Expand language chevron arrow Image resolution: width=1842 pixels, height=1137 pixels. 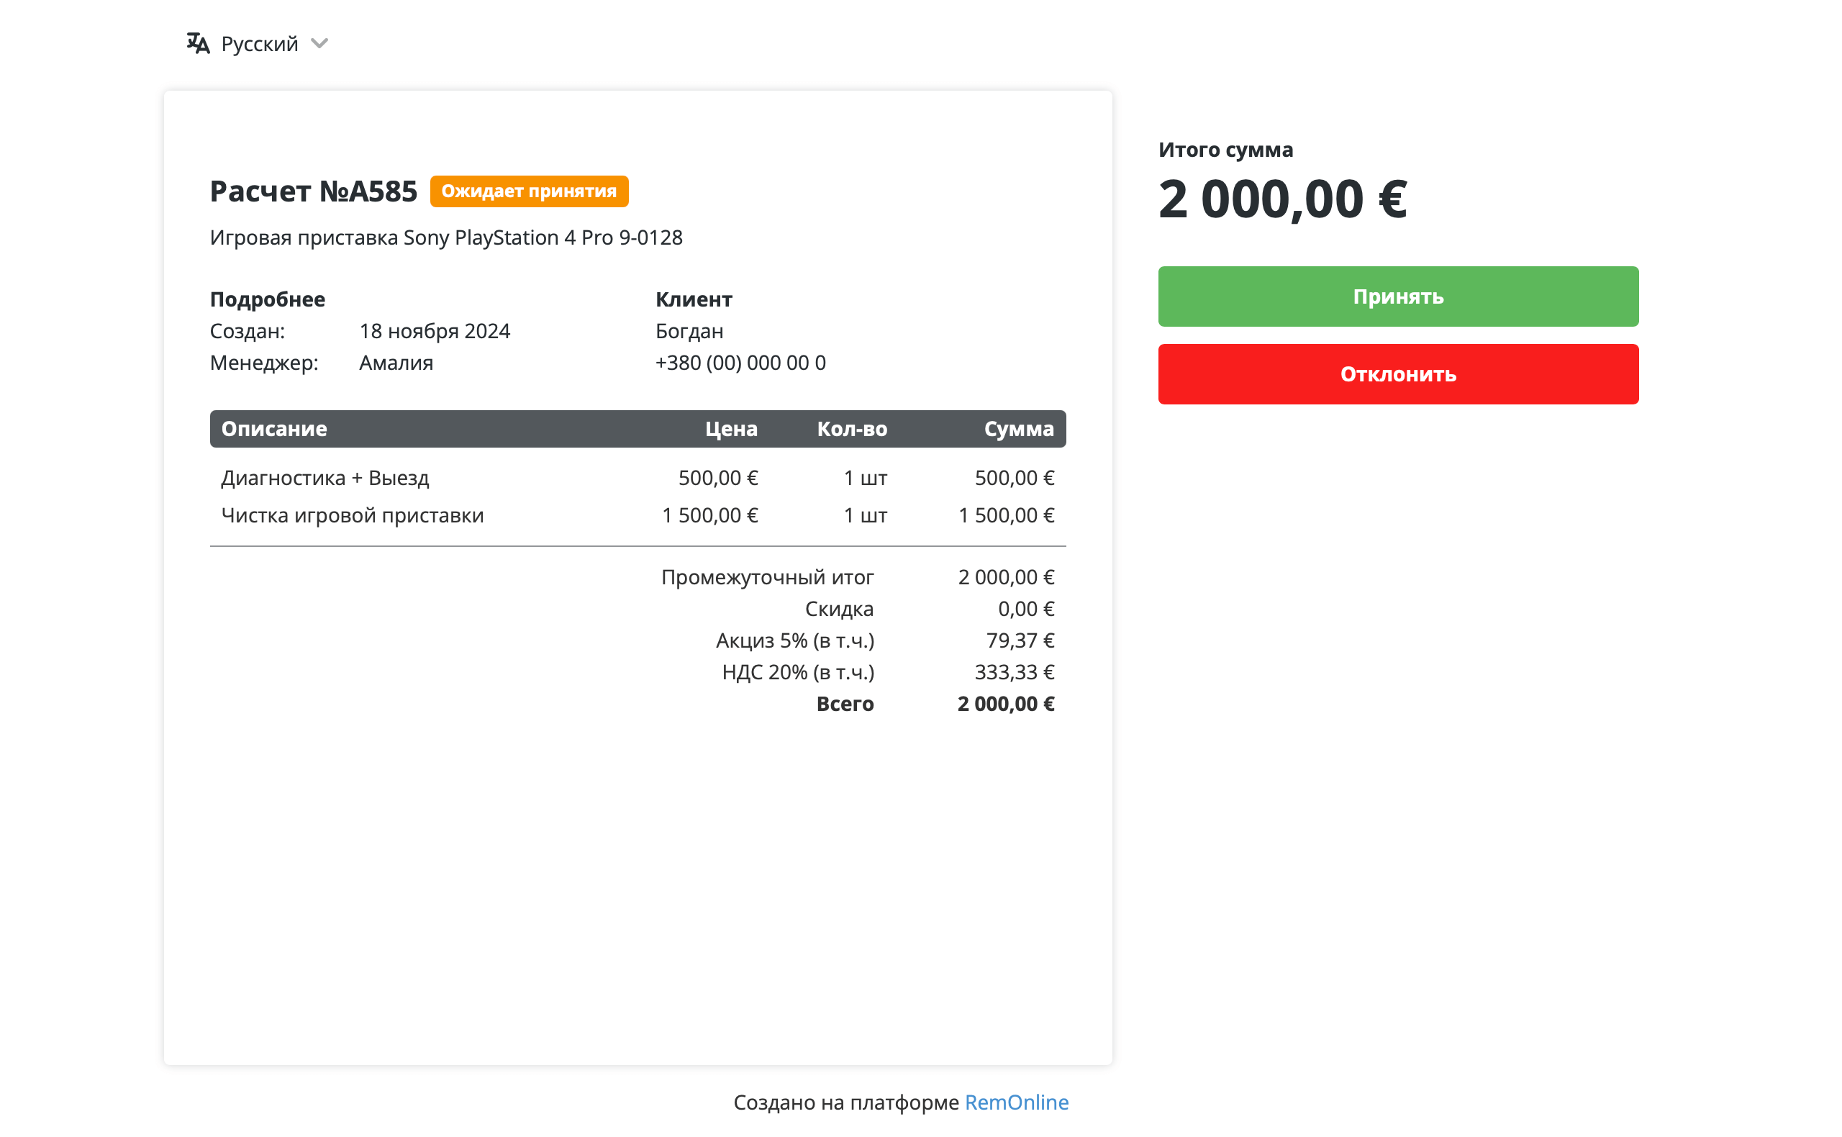pyautogui.click(x=319, y=44)
